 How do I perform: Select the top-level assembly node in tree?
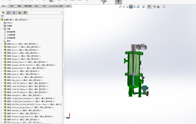click(x=16, y=20)
